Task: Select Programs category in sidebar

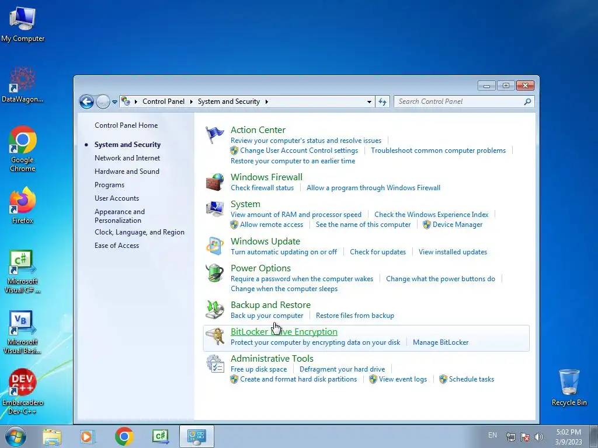Action: point(109,185)
